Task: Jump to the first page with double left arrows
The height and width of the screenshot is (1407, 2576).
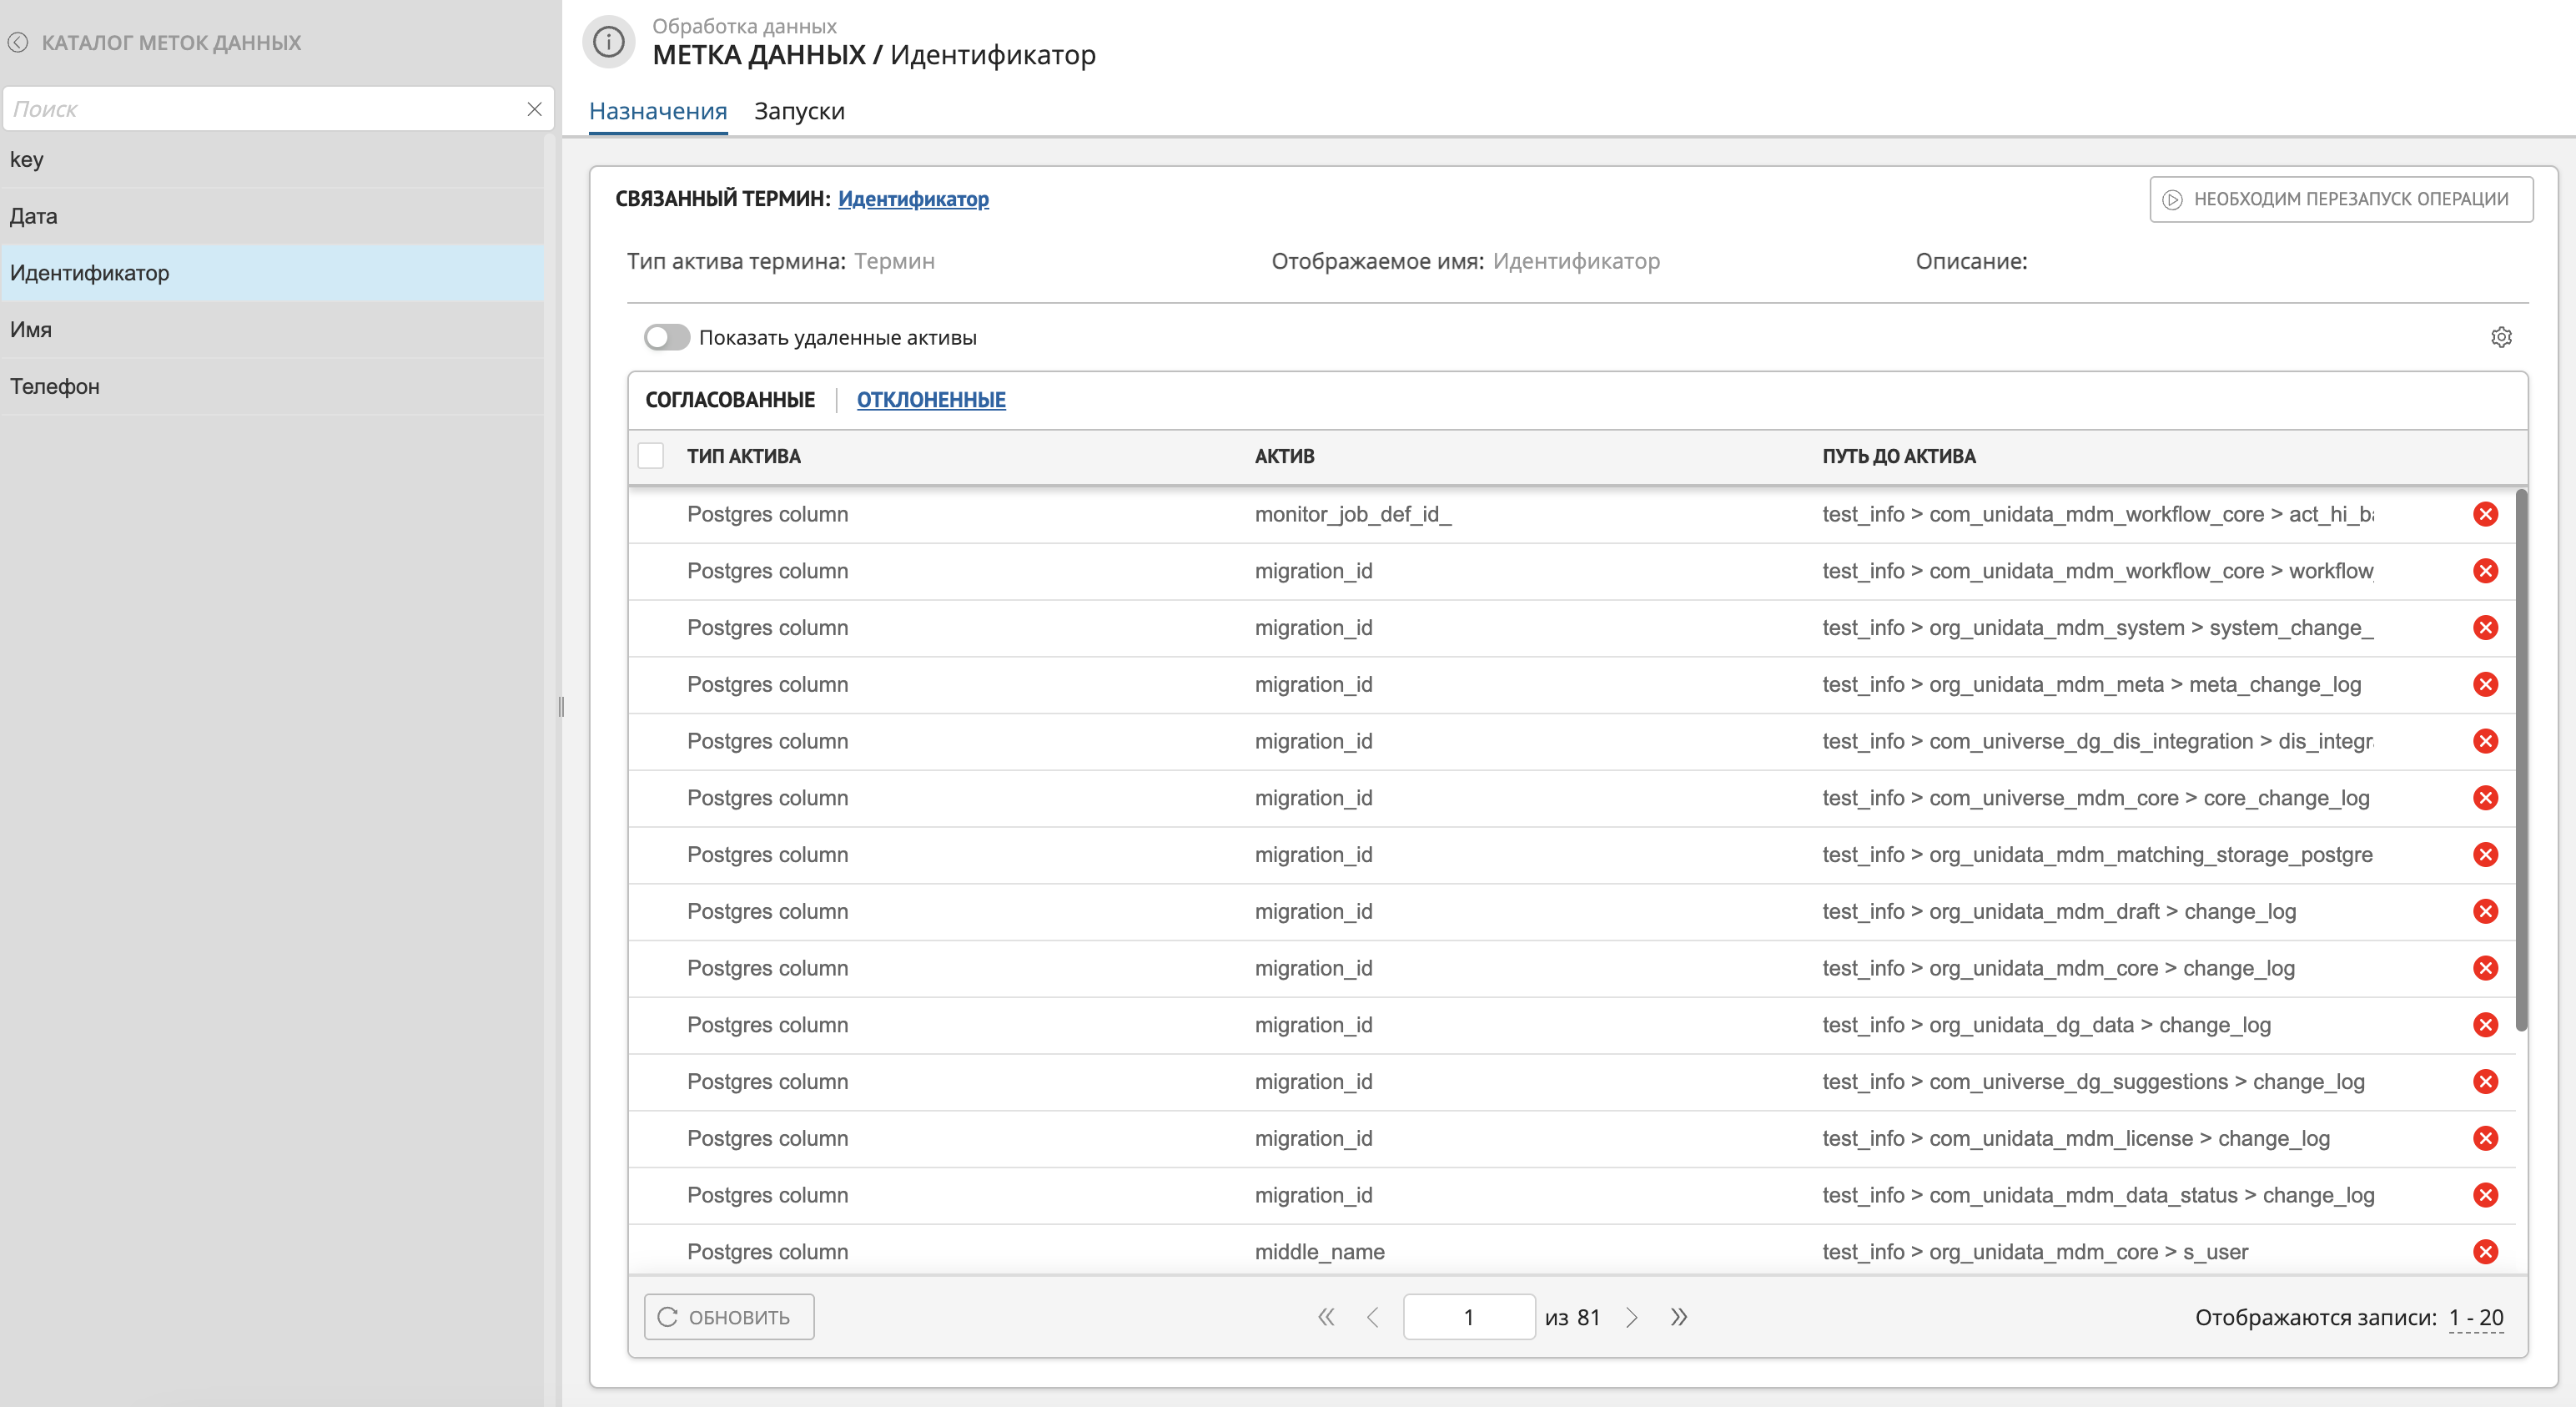Action: (1326, 1317)
